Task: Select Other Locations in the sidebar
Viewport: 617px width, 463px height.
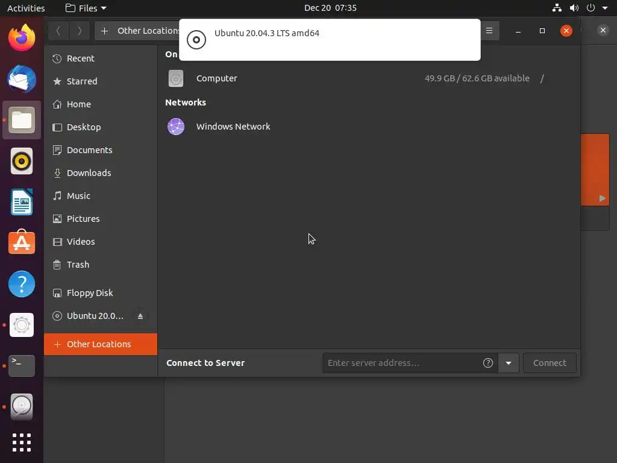Action: 101,344
